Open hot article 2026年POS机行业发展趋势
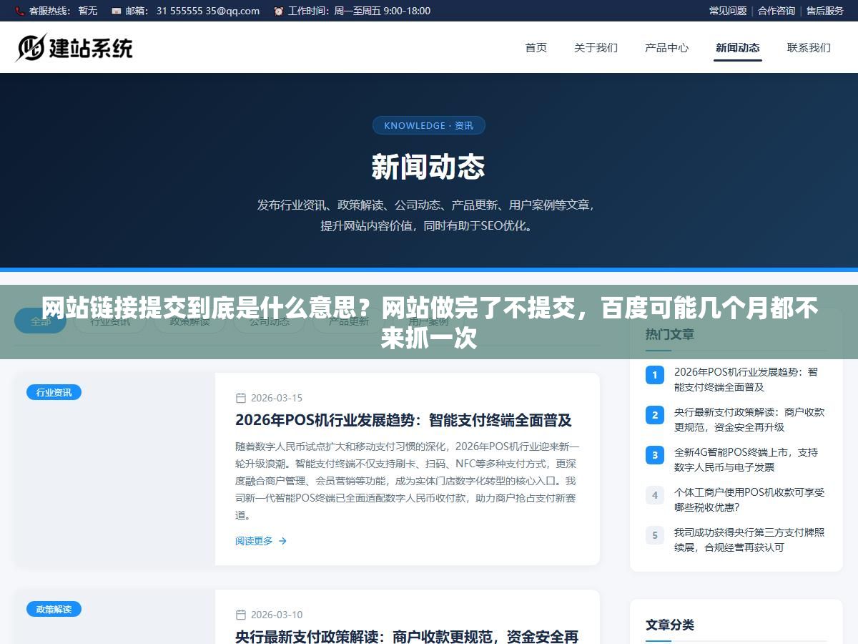The height and width of the screenshot is (644, 858). (746, 379)
